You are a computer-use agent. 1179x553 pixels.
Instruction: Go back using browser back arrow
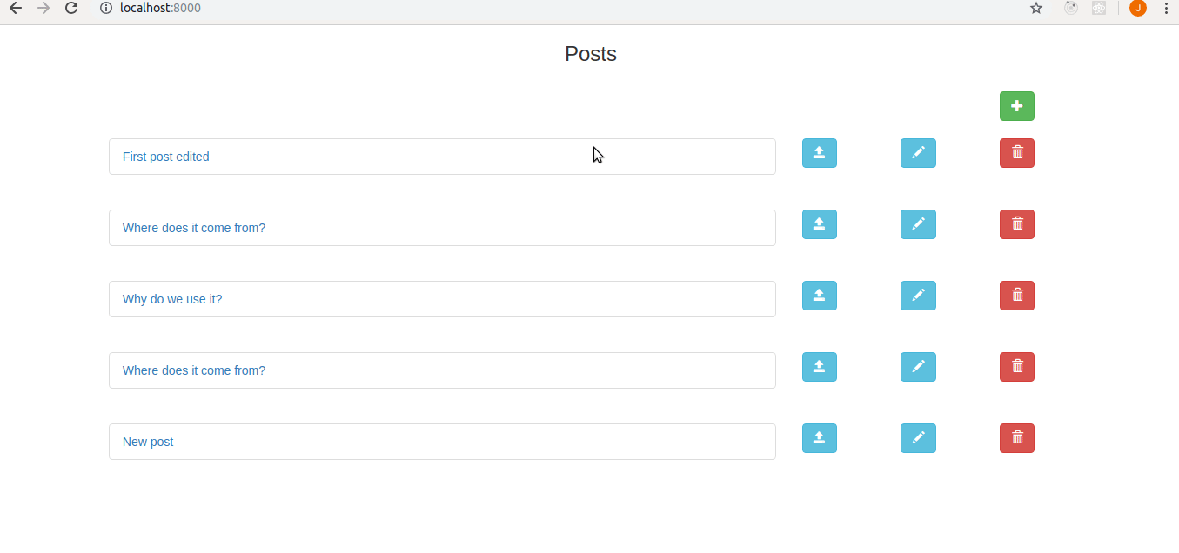pyautogui.click(x=15, y=9)
